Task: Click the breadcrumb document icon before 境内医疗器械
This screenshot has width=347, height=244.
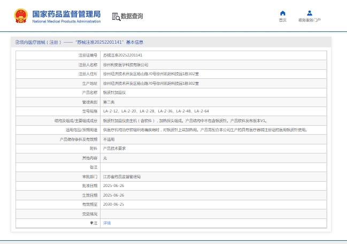Action: (17, 42)
